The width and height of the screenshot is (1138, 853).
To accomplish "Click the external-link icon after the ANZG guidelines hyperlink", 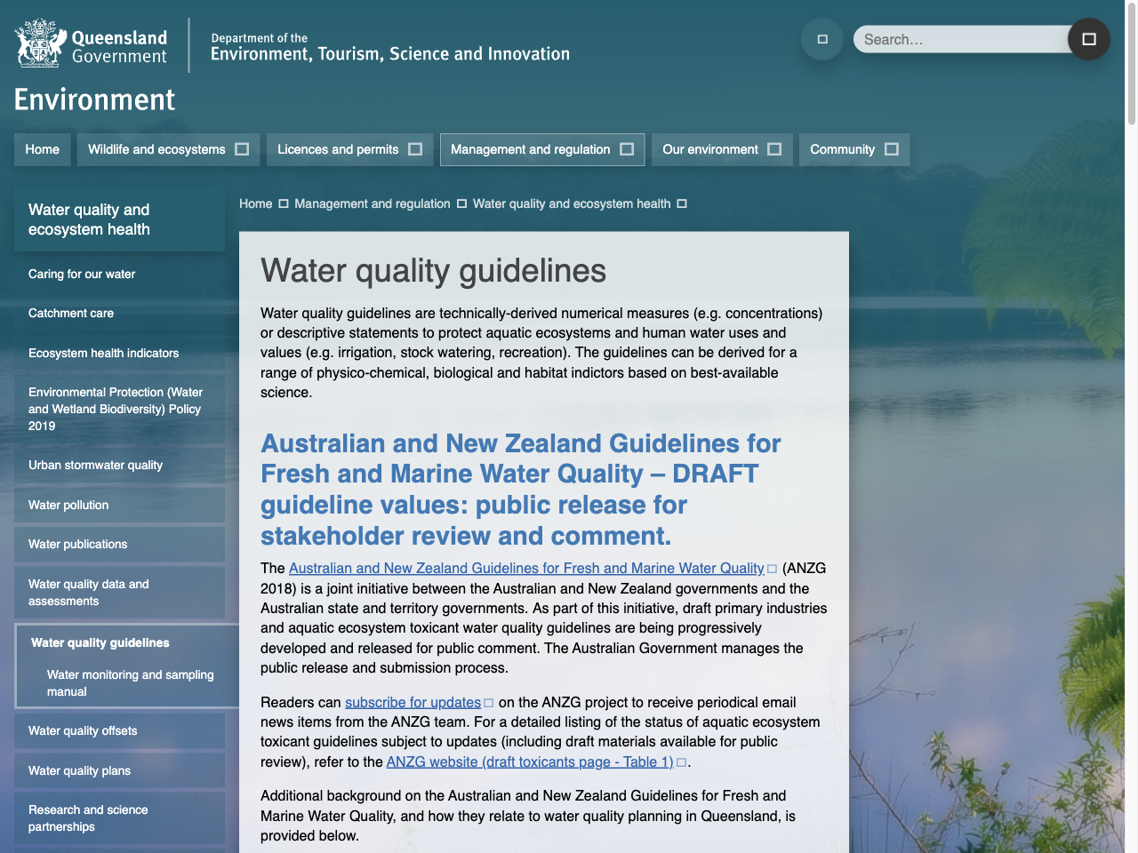I will (773, 568).
